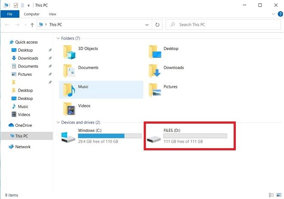Click the 9 items status text

pyautogui.click(x=12, y=195)
